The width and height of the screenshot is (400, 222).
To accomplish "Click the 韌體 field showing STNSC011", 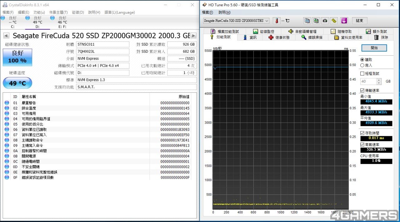I will click(102, 44).
